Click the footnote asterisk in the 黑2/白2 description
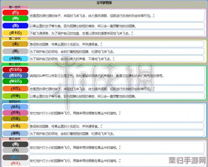 click(119, 161)
